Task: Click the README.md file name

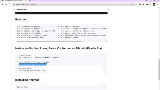Action: tap(22, 9)
